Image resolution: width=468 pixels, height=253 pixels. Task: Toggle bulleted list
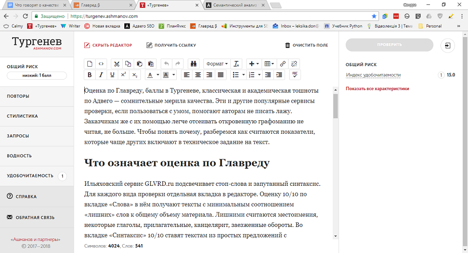point(236,75)
